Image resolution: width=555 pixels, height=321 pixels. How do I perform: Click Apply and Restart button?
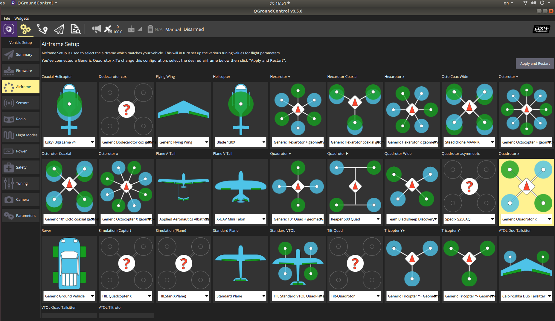(535, 64)
